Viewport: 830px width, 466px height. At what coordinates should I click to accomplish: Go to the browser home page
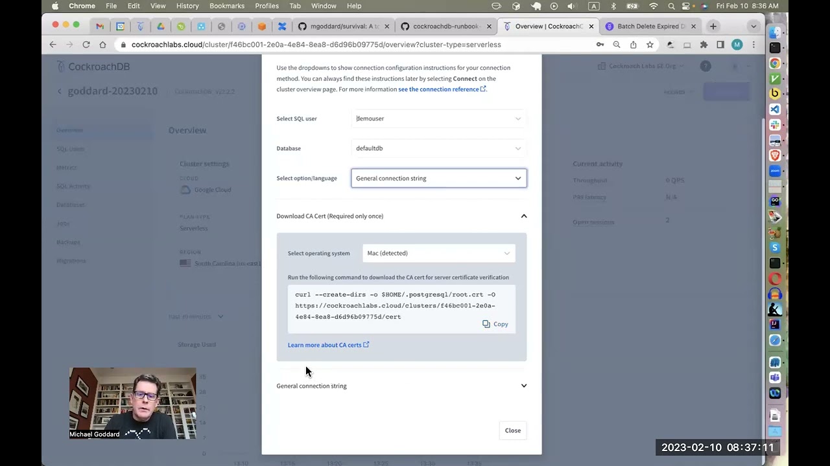pos(102,45)
